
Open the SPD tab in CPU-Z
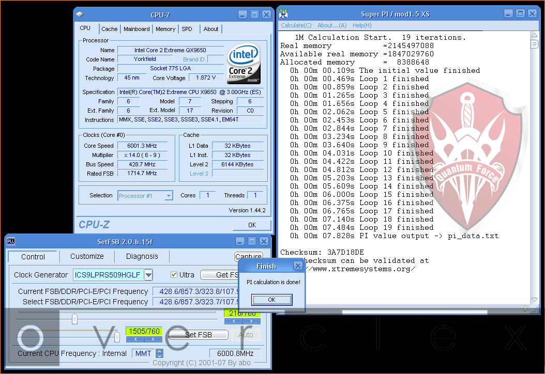point(187,29)
